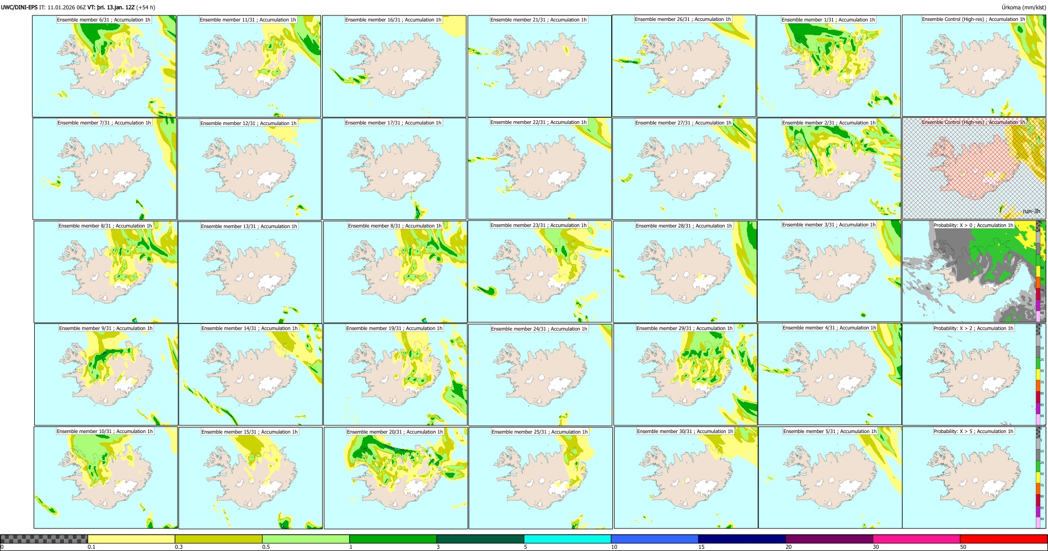Pick the blue 10–15 legend swatch
Screen dimensions: 1048x551
655,539
